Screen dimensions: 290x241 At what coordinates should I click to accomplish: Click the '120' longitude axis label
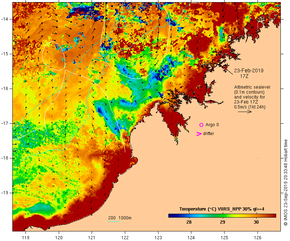(x=59, y=238)
